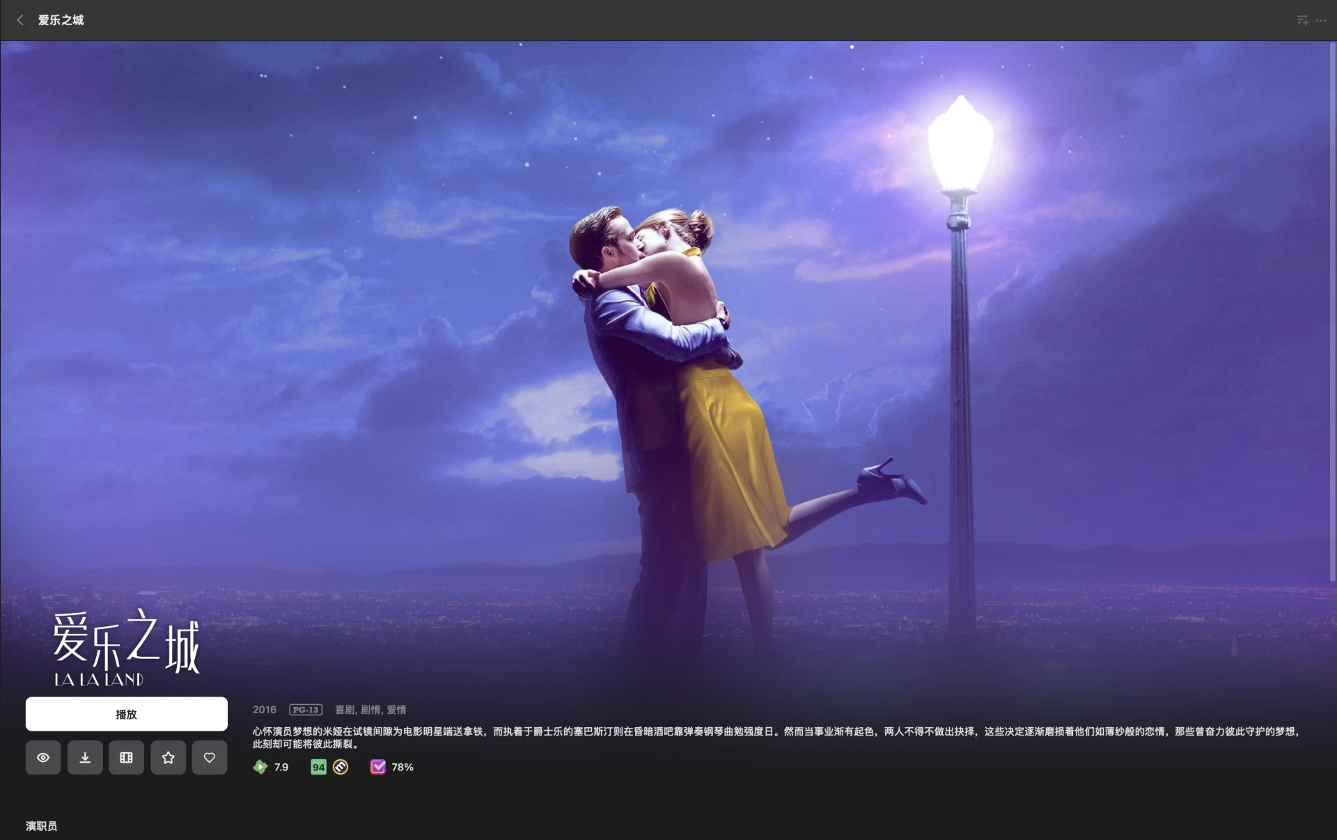Screen dimensions: 1337x840
Task: Click the 爱情 genre
Action: pos(396,710)
